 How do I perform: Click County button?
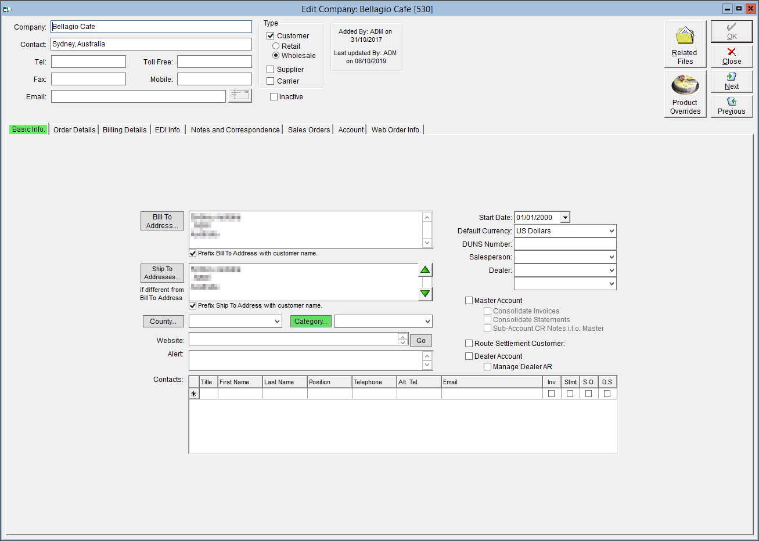(163, 322)
